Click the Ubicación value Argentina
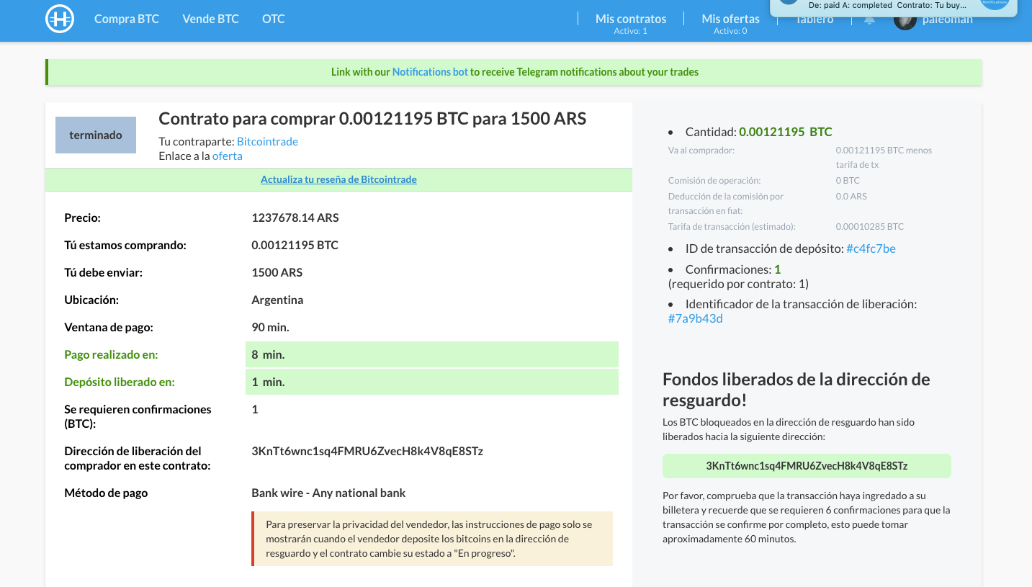 pos(277,300)
